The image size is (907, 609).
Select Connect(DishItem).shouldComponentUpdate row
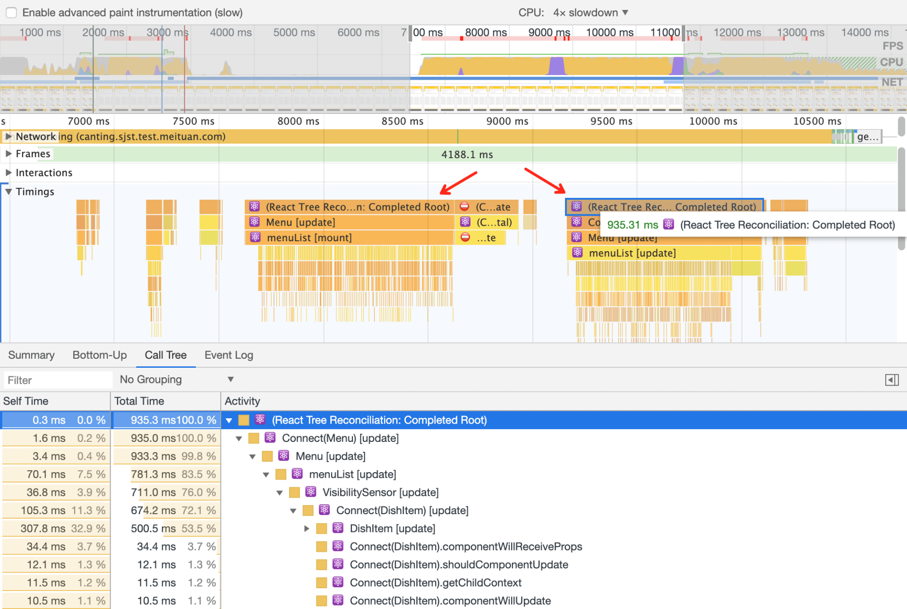pyautogui.click(x=458, y=565)
